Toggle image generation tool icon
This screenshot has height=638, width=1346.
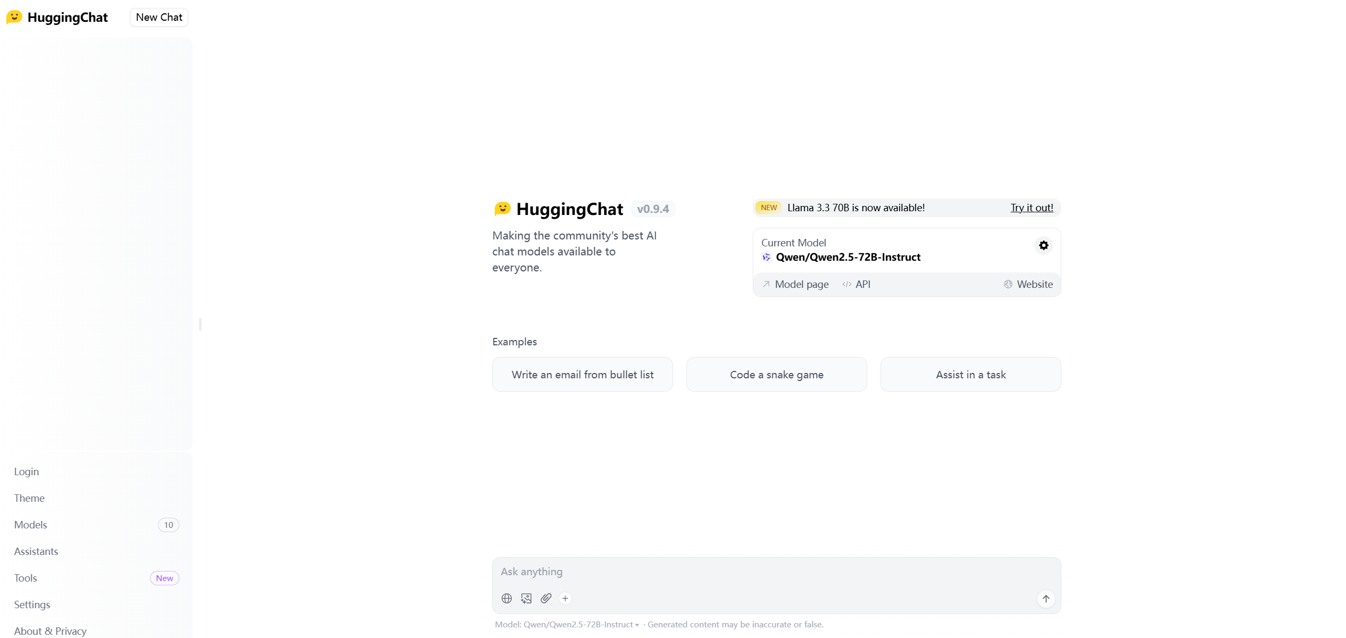(526, 599)
